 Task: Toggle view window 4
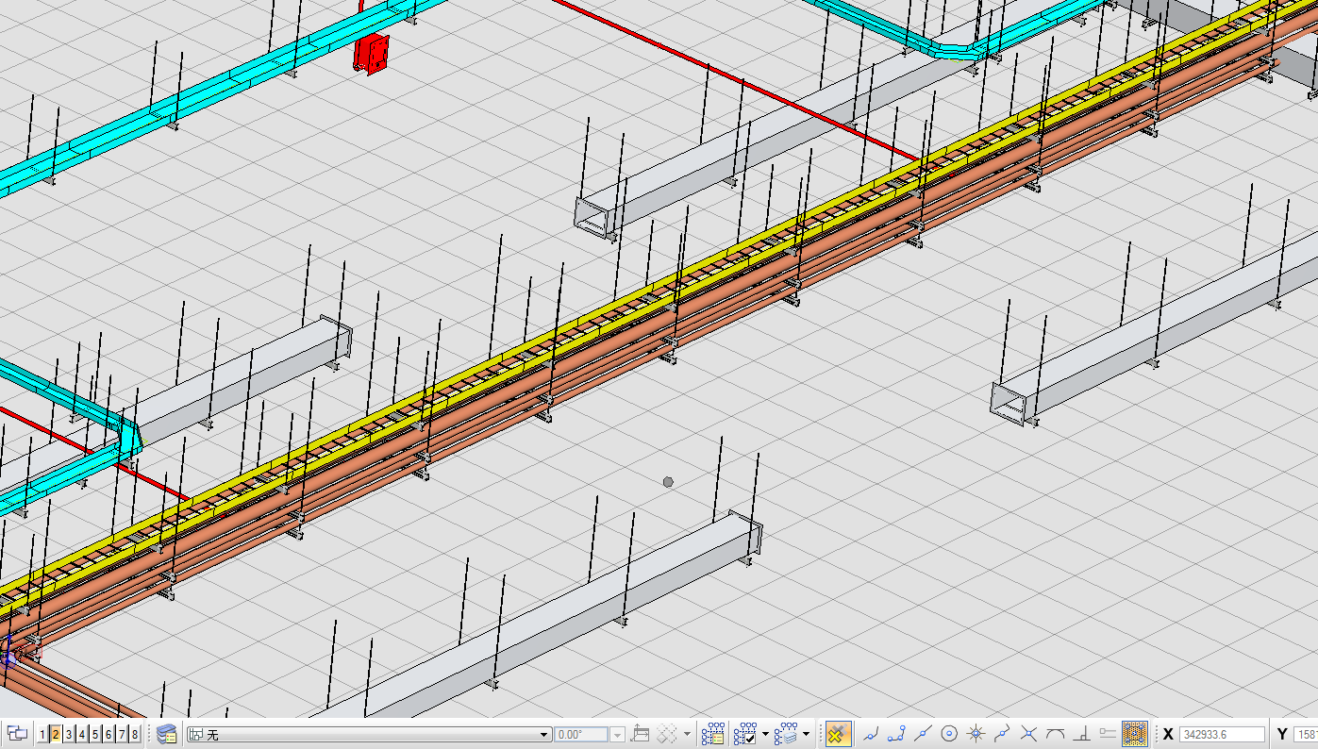(x=83, y=734)
